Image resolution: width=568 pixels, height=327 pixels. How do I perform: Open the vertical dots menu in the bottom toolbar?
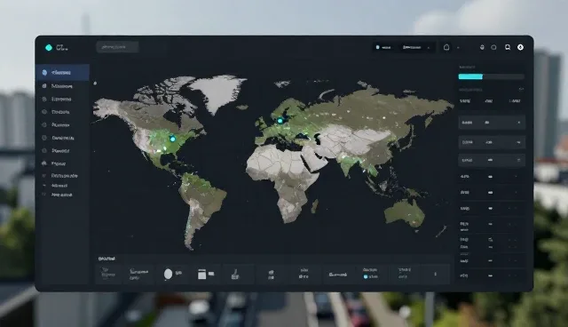pos(435,274)
